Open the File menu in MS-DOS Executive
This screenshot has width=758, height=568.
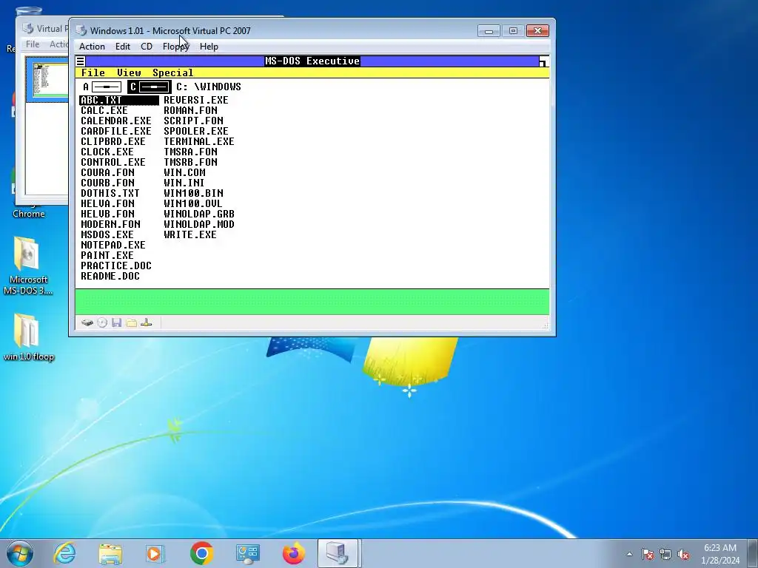[x=93, y=73]
